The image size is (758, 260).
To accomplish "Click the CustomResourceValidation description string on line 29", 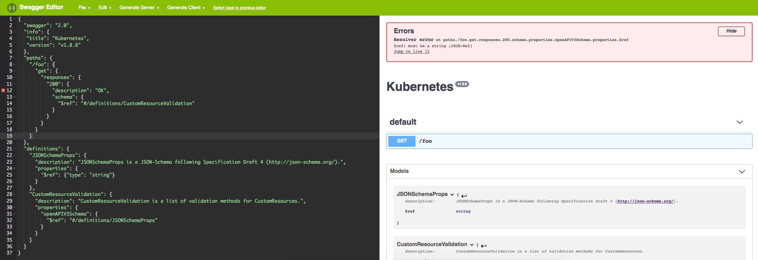I will tap(190, 201).
